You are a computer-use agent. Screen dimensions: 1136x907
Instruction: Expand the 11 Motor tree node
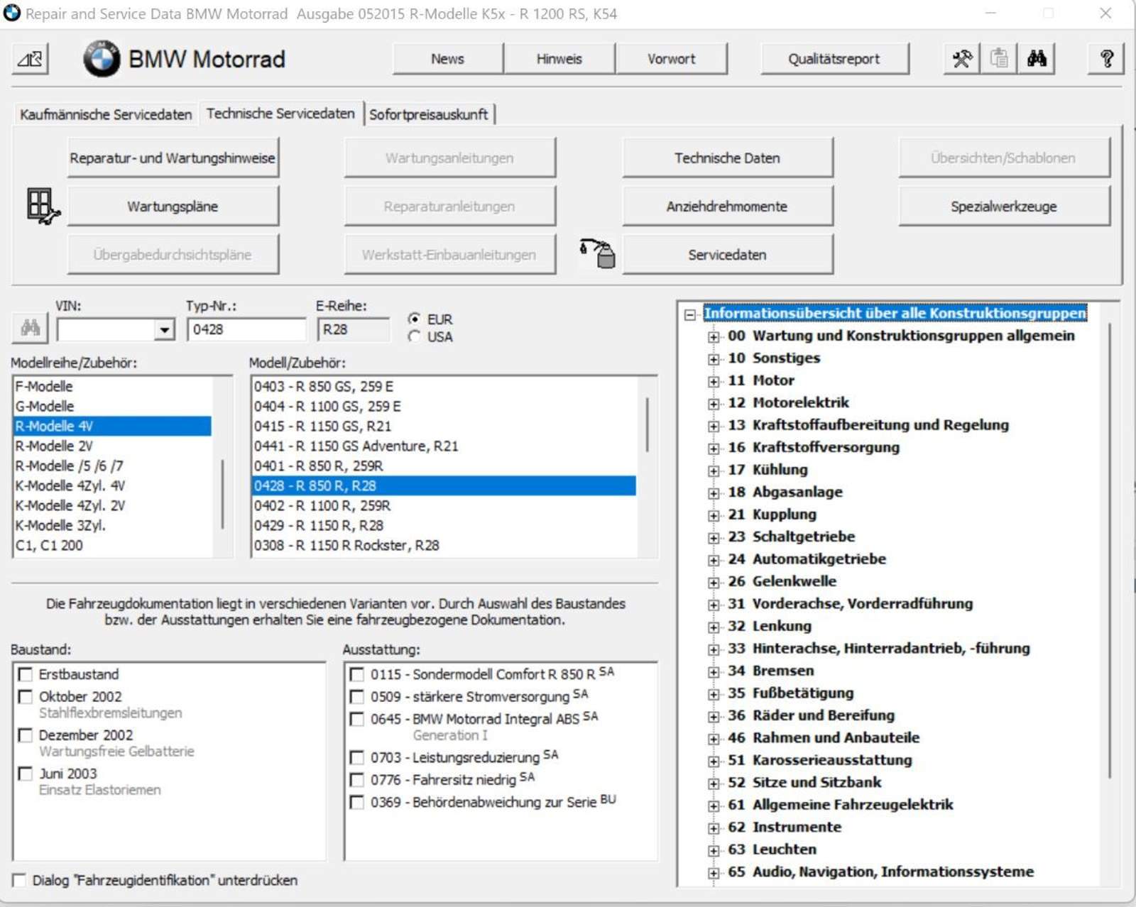point(714,381)
